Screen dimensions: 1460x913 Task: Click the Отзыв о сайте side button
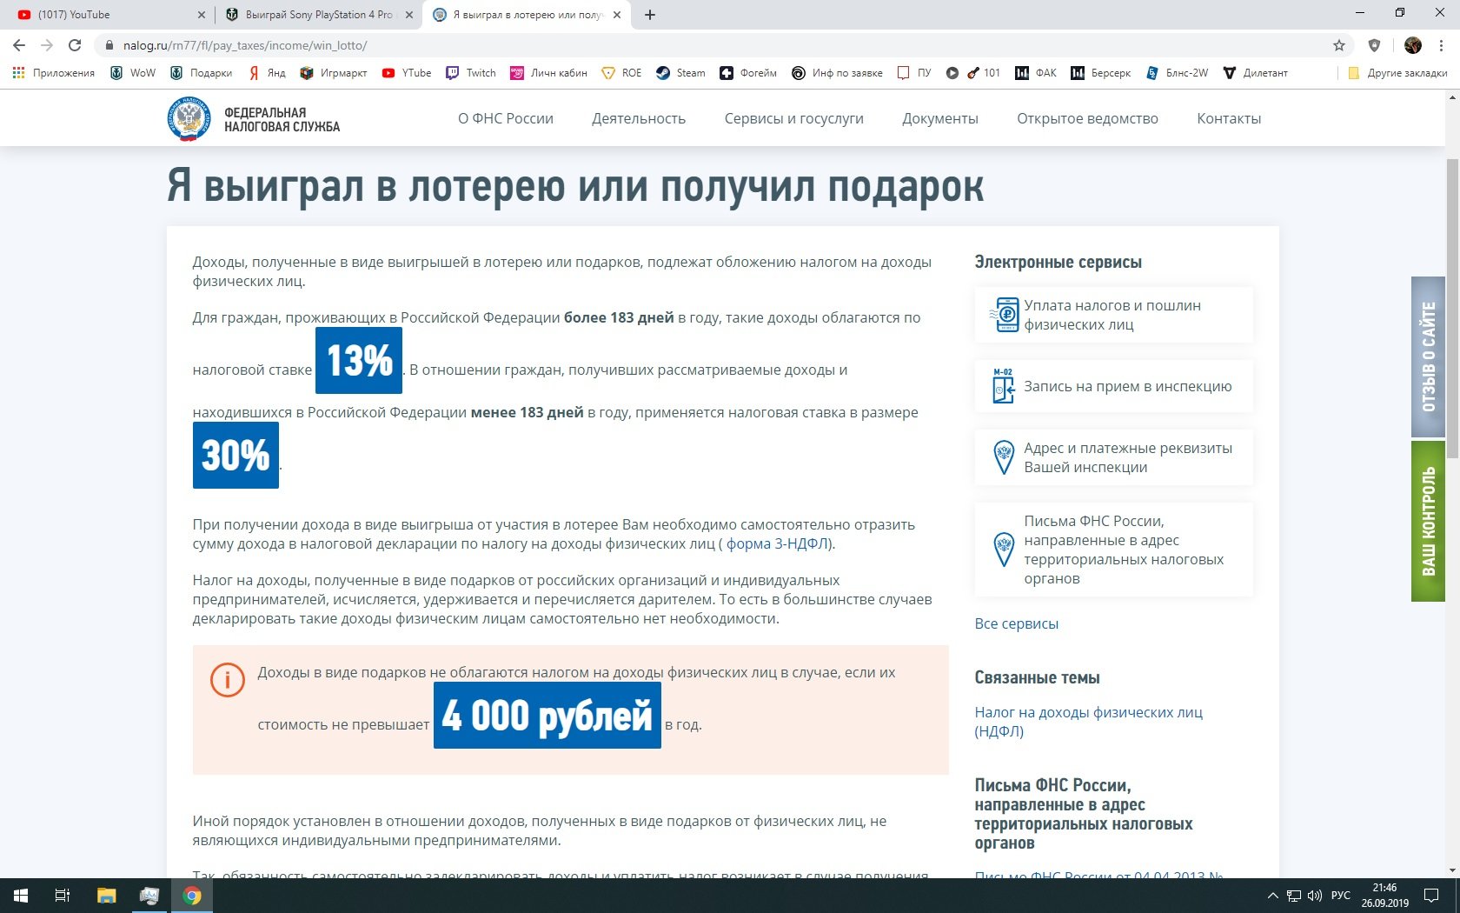pyautogui.click(x=1428, y=357)
